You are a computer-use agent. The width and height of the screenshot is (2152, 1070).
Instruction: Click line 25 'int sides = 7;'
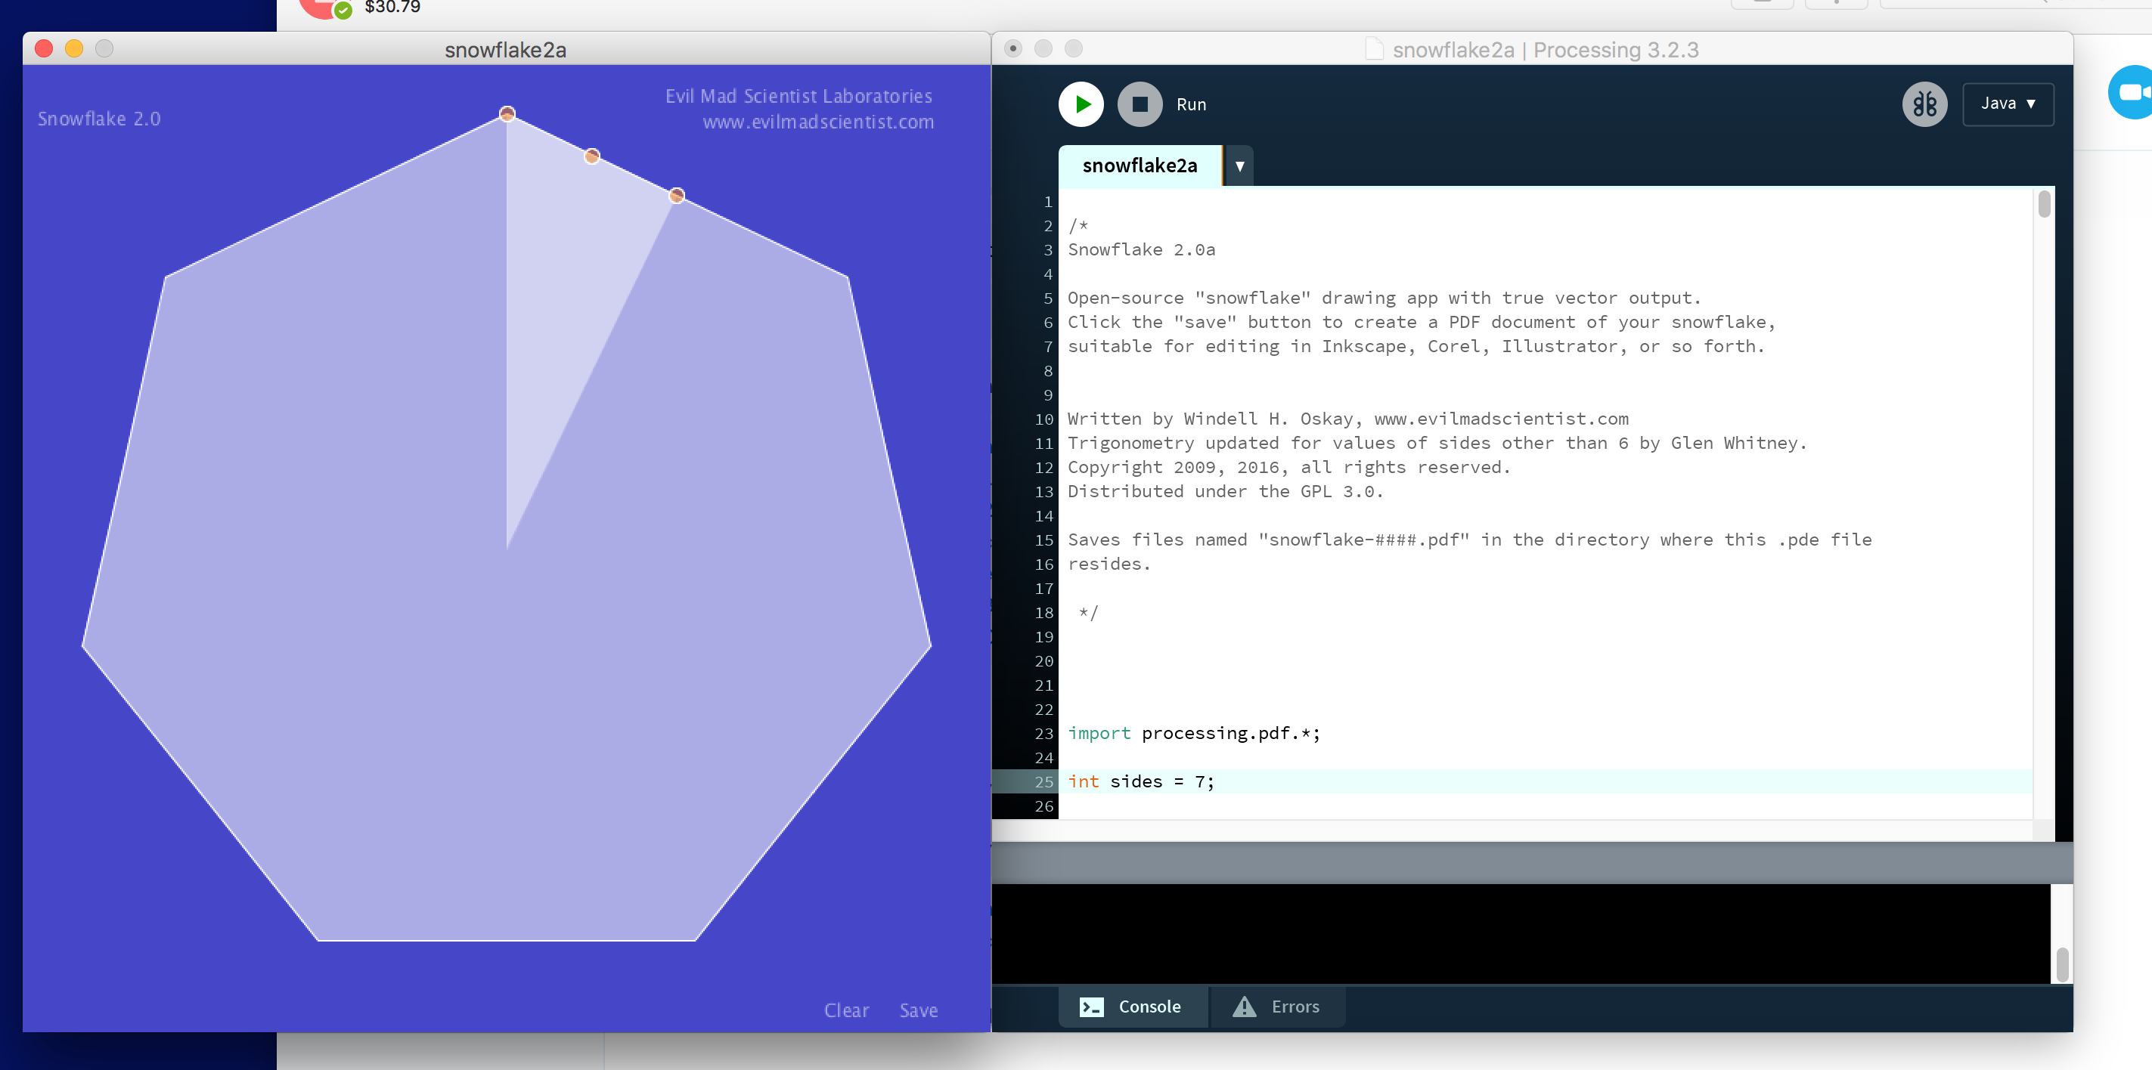pos(1140,781)
